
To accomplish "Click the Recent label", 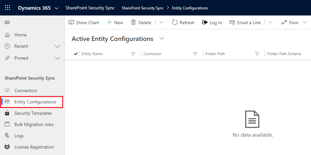I will [x=21, y=46].
